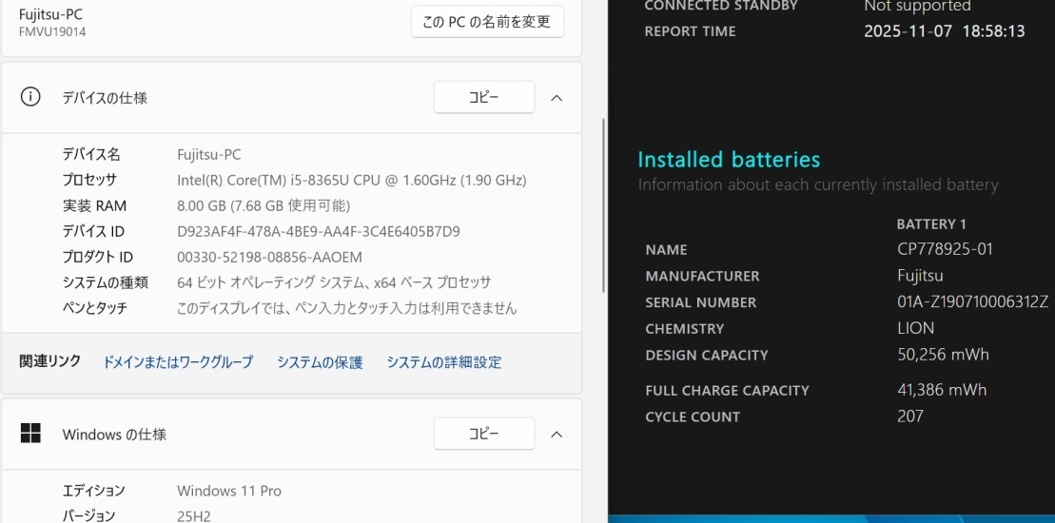Select battery name CP778925-01

(945, 249)
